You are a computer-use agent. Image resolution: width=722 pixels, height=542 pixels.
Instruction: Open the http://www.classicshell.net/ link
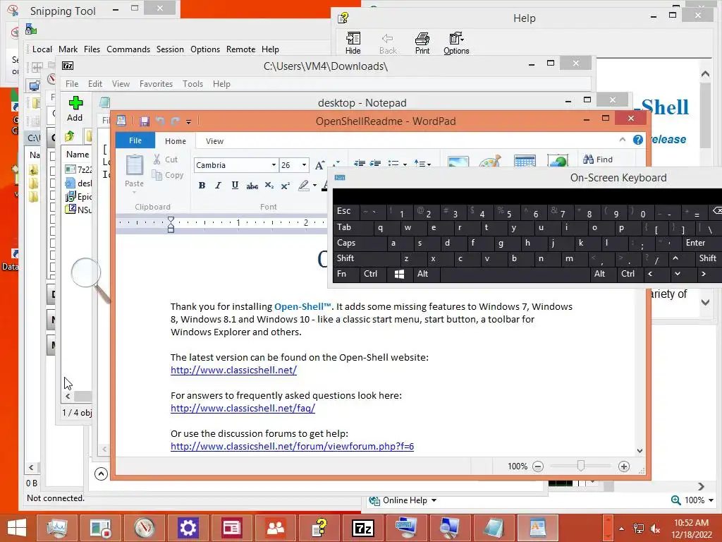tap(233, 370)
